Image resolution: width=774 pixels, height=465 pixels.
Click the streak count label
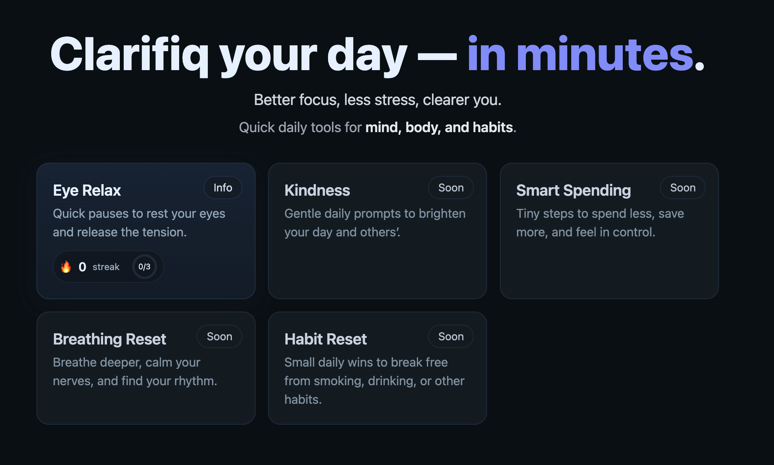[105, 267]
